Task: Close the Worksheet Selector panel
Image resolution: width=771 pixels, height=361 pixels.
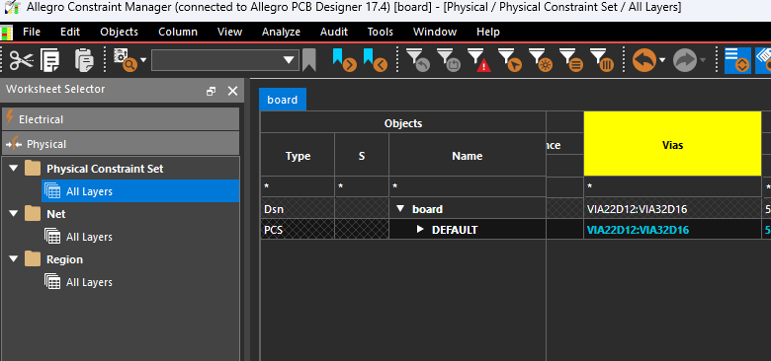Action: click(232, 91)
